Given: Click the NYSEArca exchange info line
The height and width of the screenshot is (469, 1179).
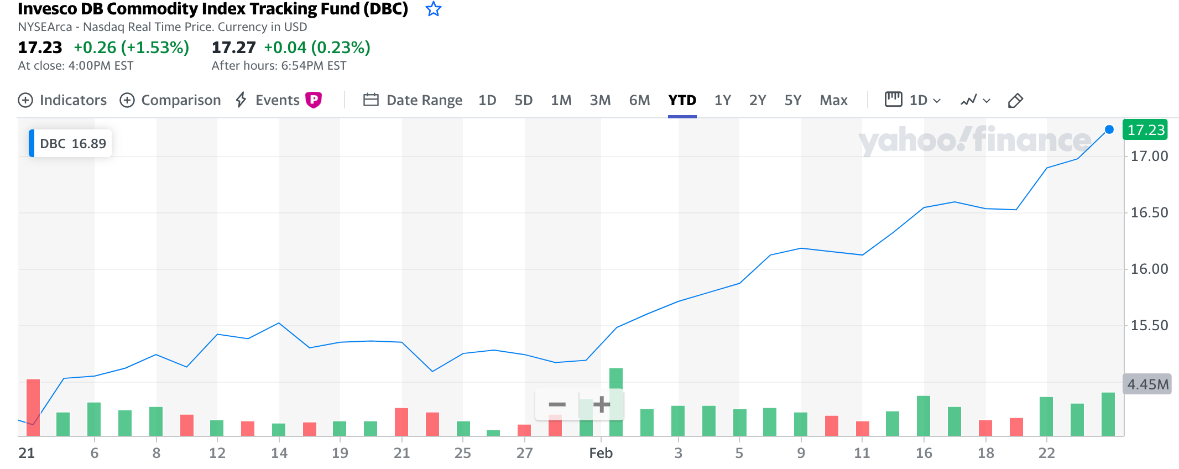Looking at the screenshot, I should tap(163, 27).
